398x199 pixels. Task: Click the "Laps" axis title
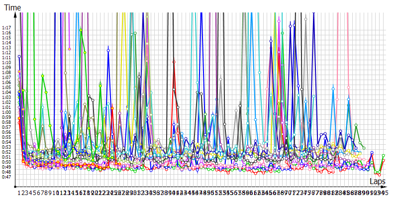tap(378, 180)
